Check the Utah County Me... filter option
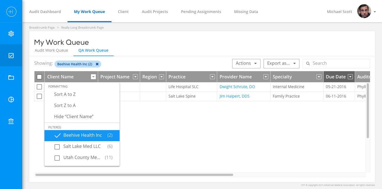Viewport: 382px width, 189px height. [x=57, y=158]
